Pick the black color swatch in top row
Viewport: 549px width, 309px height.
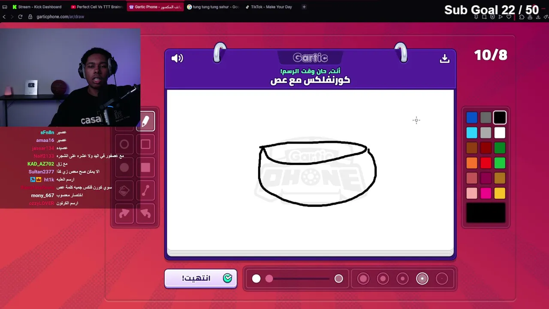point(500,118)
